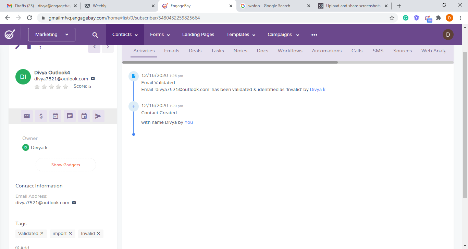Click envelope icon under Contact Information email
468x249 pixels.
click(x=74, y=202)
